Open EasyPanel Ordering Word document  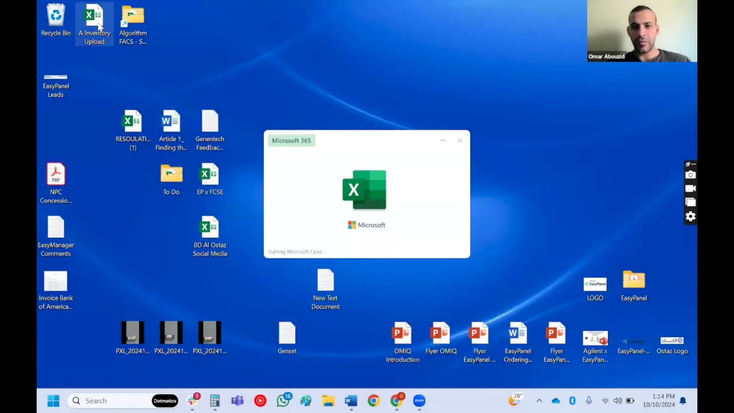tap(518, 342)
